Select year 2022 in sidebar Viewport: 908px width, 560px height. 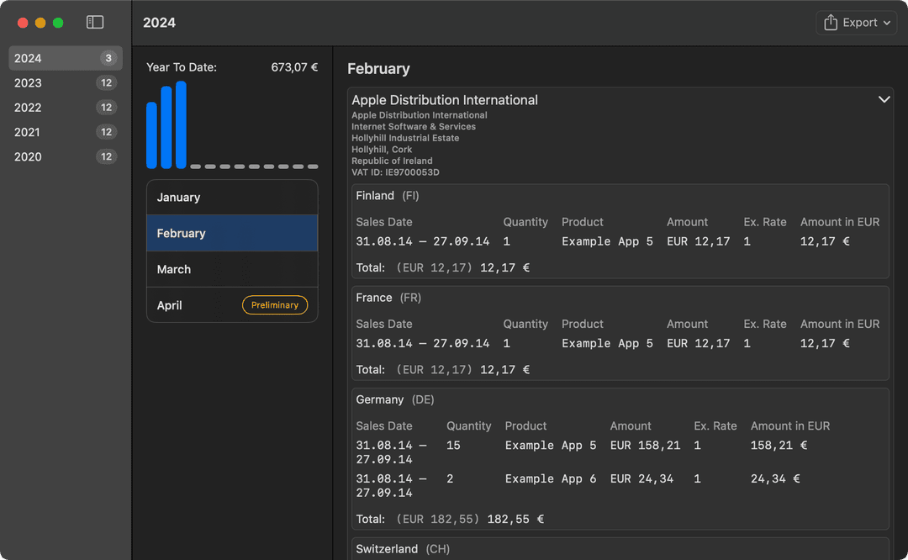66,107
